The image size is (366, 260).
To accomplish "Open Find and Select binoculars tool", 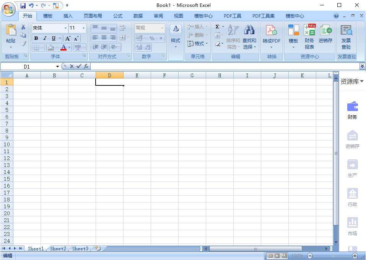I will (249, 37).
